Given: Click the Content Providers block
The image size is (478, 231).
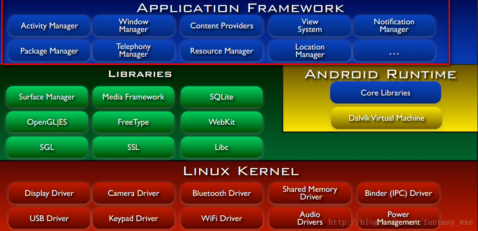Looking at the screenshot, I should click(222, 26).
